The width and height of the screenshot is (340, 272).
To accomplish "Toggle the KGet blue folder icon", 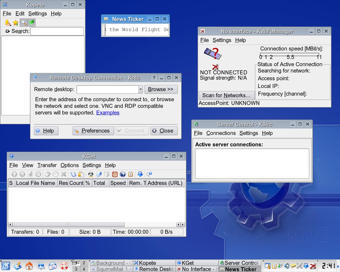I will click(99, 174).
